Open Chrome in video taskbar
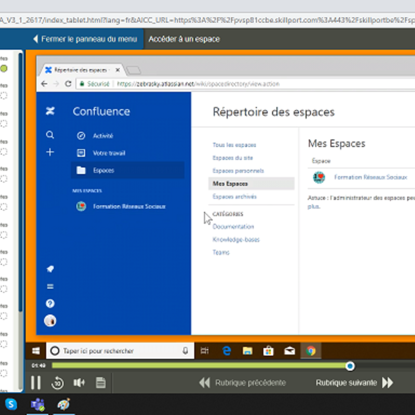This screenshot has height=415, width=415. click(x=311, y=351)
